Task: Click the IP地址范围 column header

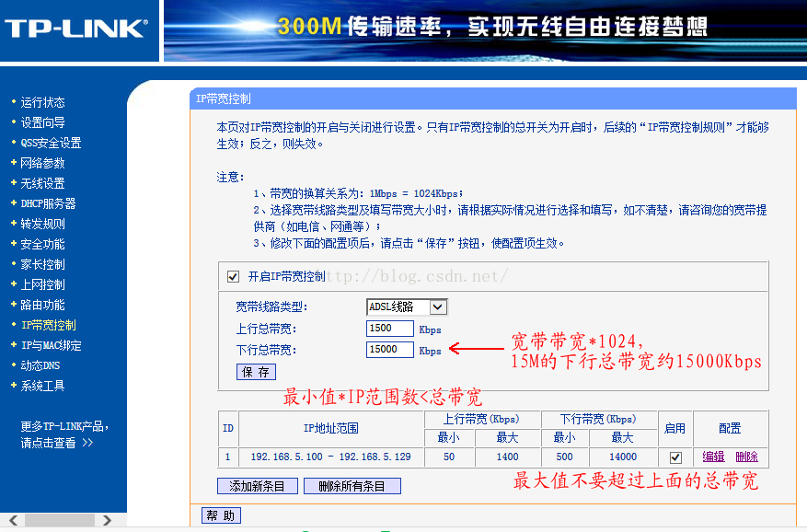Action: pos(331,429)
